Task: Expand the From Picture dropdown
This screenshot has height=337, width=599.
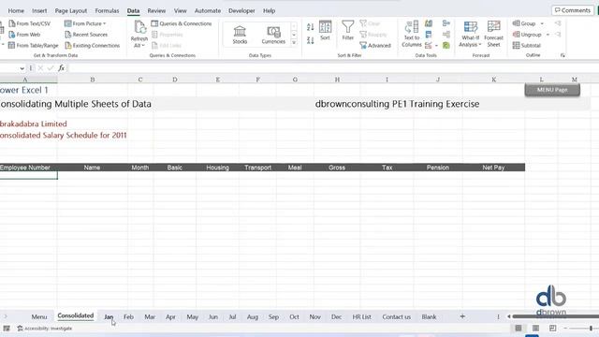Action: click(104, 23)
